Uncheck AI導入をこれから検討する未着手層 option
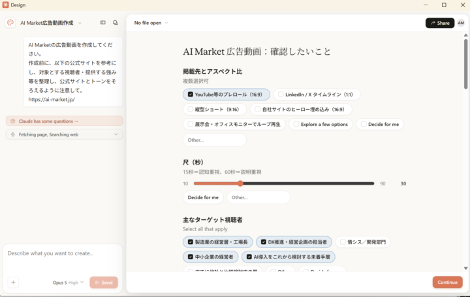 [x=289, y=257]
